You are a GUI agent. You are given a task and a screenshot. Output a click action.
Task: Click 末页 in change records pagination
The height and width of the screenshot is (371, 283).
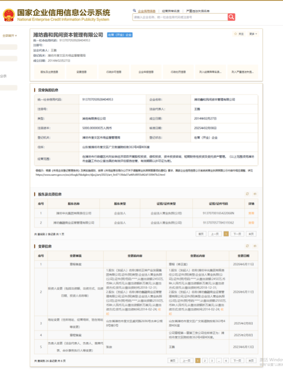[251, 361]
